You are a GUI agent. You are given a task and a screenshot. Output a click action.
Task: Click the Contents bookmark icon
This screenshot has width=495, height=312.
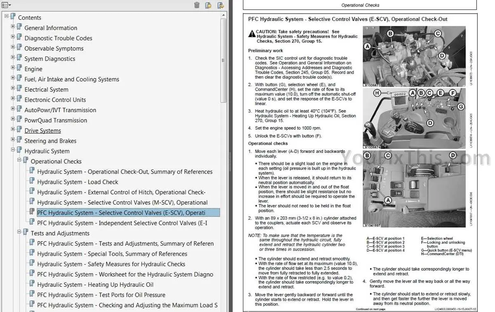(x=13, y=17)
